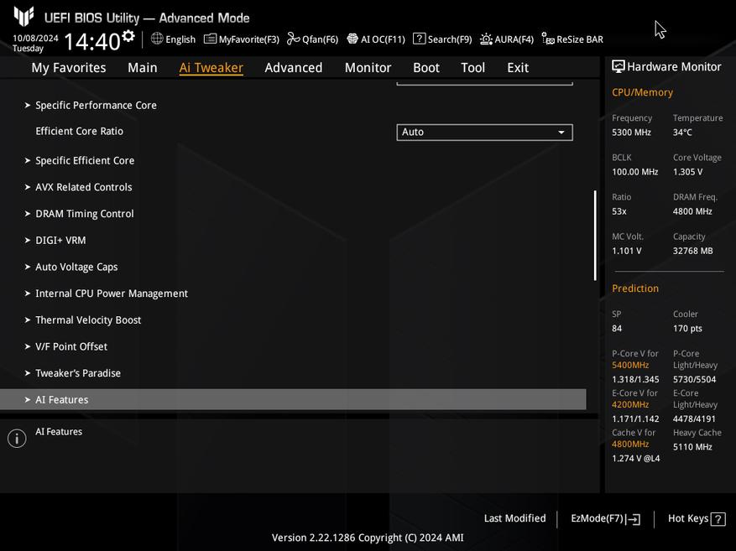736x551 pixels.
Task: Click the 1.101 V MC Volt. value
Action: click(627, 251)
